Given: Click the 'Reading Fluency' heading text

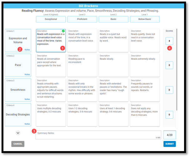Looking at the screenshot, I should 32,11.
